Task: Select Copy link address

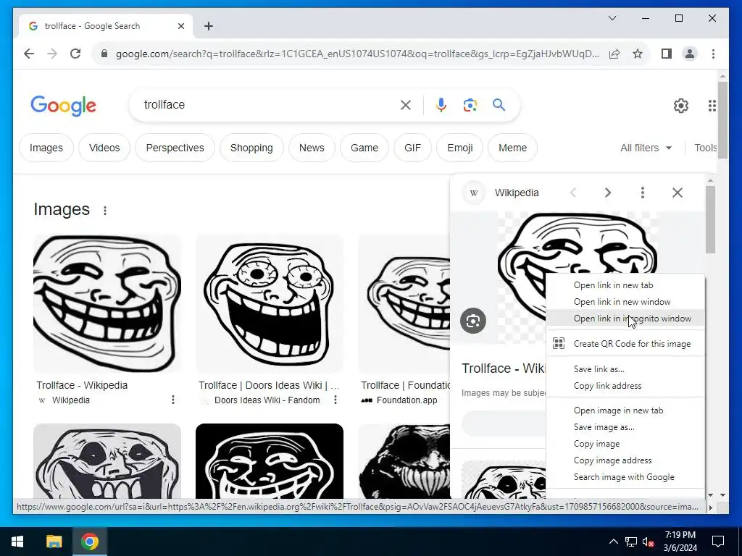Action: (x=625, y=385)
